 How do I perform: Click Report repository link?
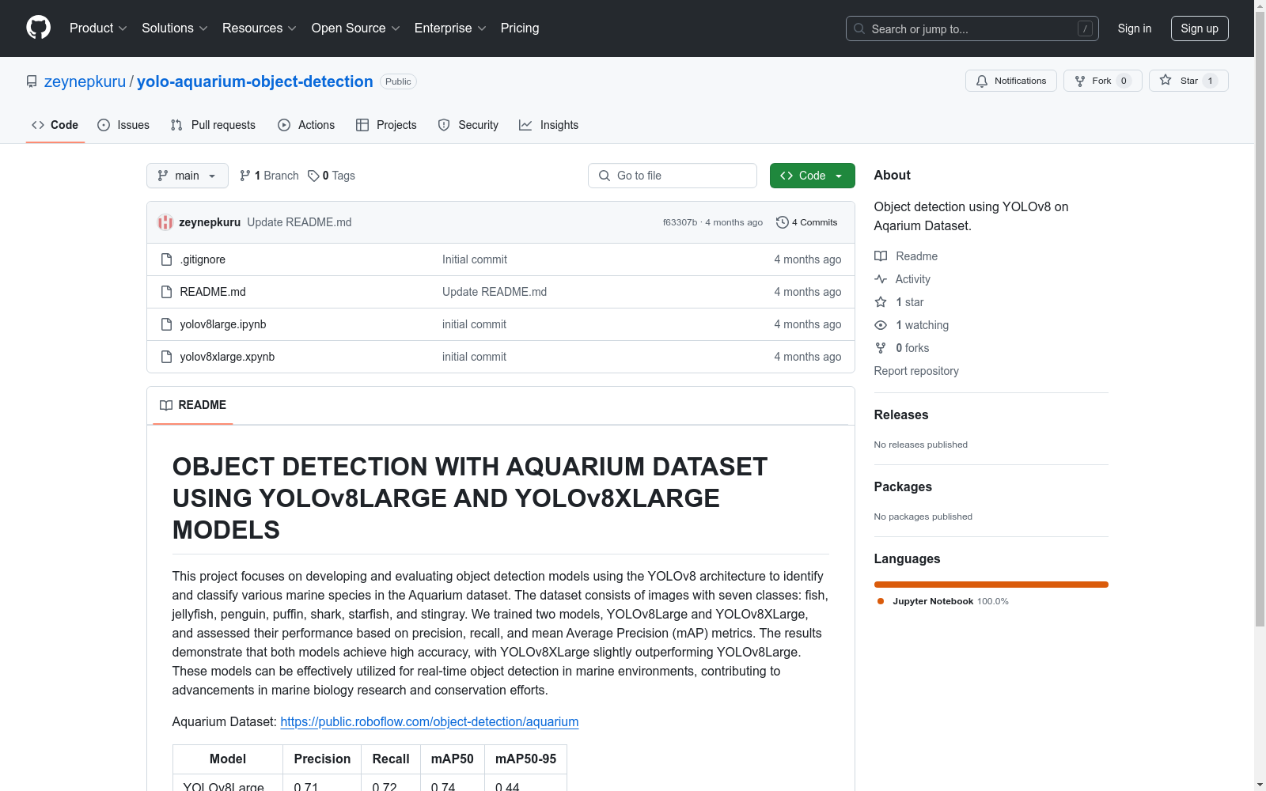[916, 371]
